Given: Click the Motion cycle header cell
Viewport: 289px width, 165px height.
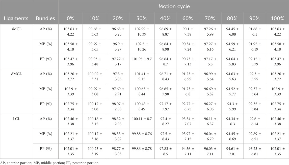Looking at the screenshot, I should pos(174,6).
